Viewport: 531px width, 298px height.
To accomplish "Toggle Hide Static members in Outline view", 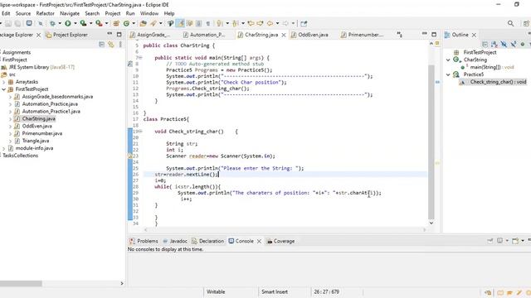I will (x=514, y=44).
